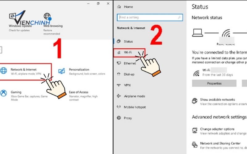
Task: Click the Find a setting search box
Action: (150, 18)
